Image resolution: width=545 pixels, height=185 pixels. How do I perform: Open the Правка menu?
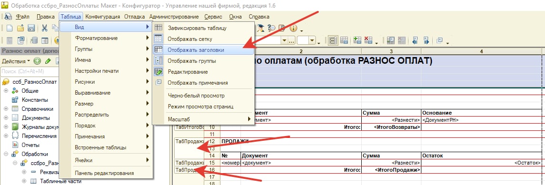[x=45, y=17]
